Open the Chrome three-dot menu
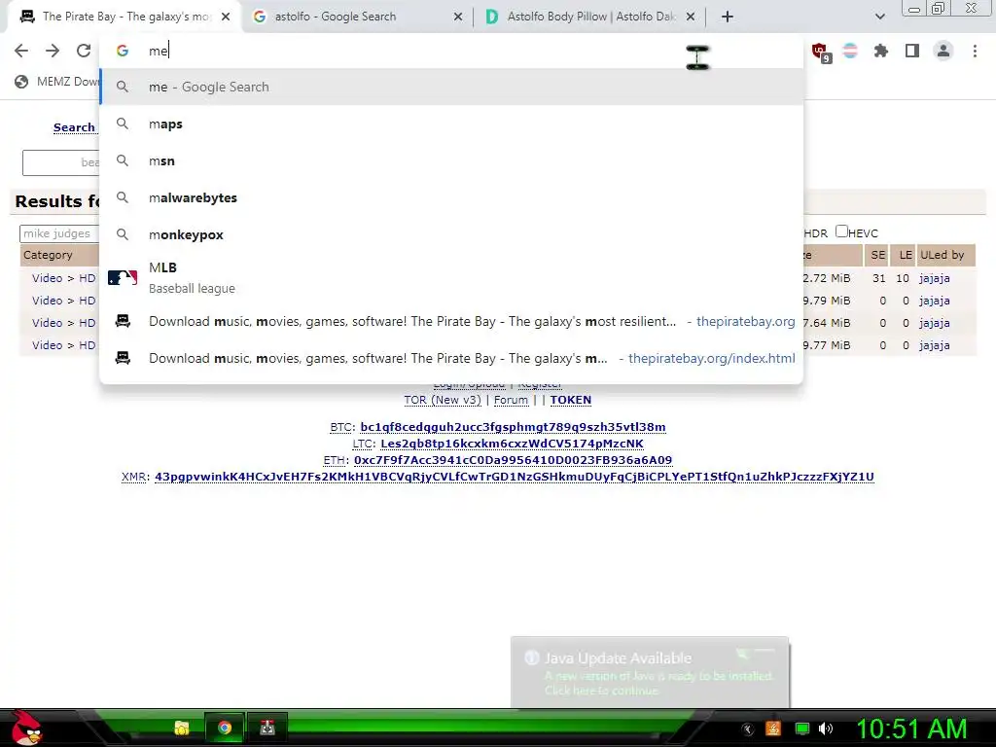 (975, 51)
